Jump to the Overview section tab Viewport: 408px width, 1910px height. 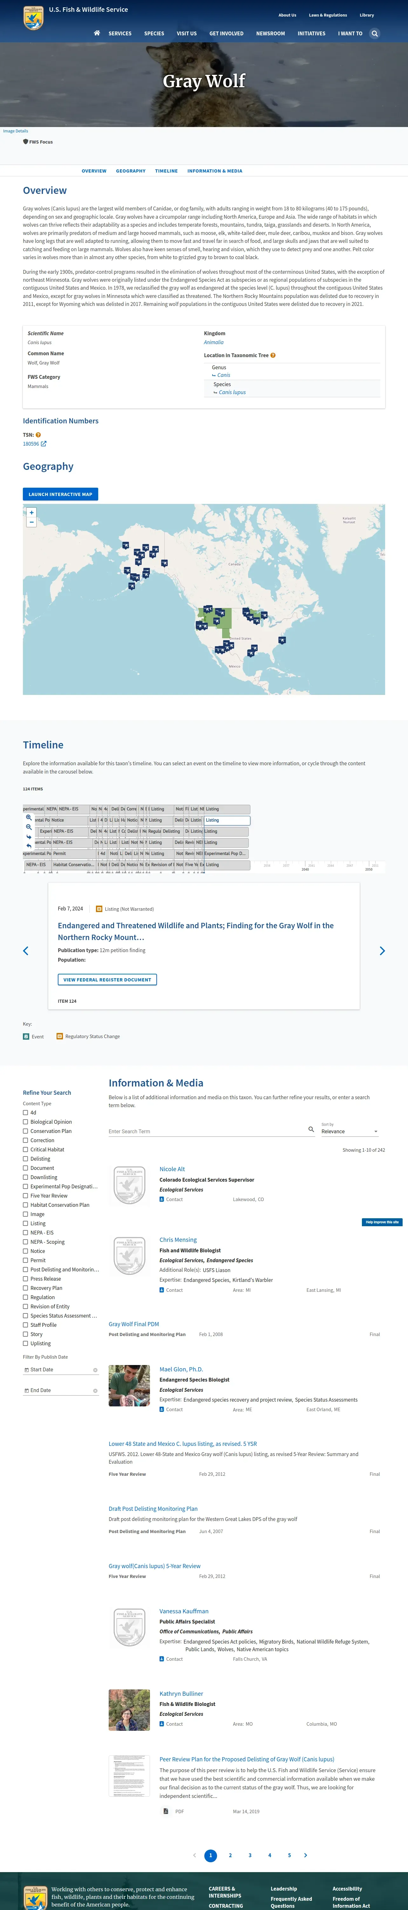[x=94, y=171]
